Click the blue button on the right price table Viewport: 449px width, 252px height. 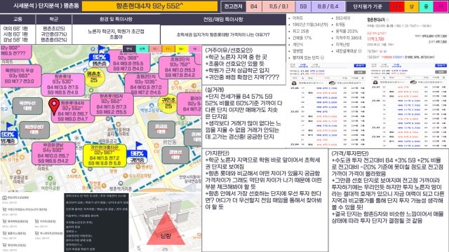tap(441, 66)
